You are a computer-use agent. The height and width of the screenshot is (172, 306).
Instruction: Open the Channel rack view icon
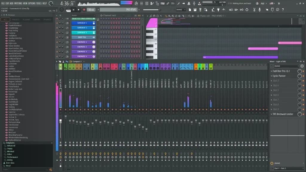point(147,3)
